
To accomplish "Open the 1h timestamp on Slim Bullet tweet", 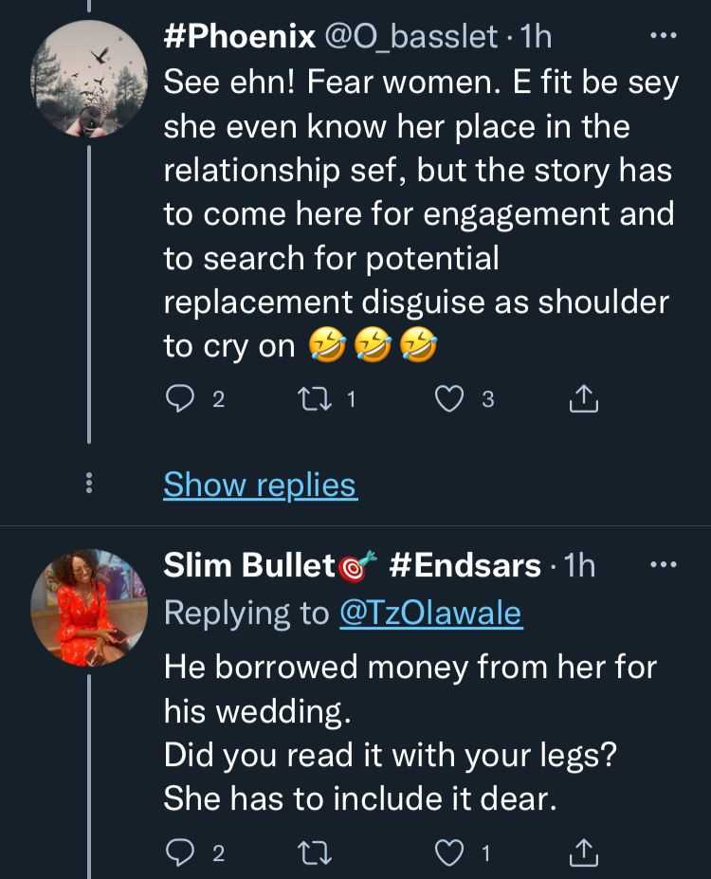I will tap(579, 566).
